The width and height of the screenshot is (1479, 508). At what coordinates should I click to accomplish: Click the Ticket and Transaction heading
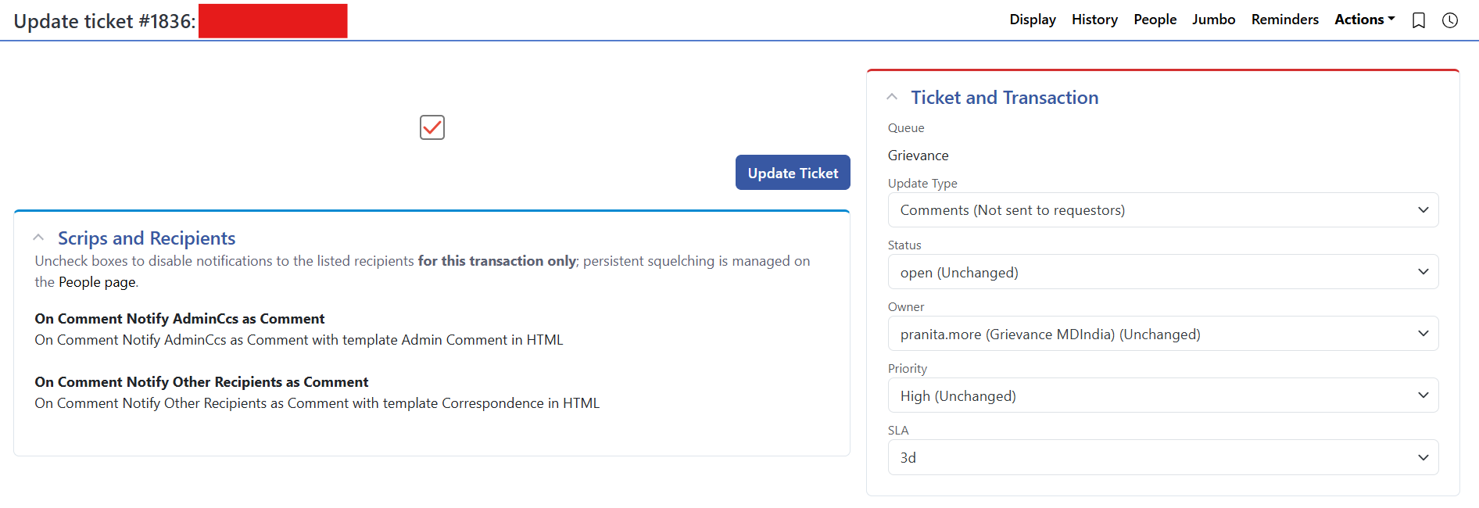pos(1005,98)
